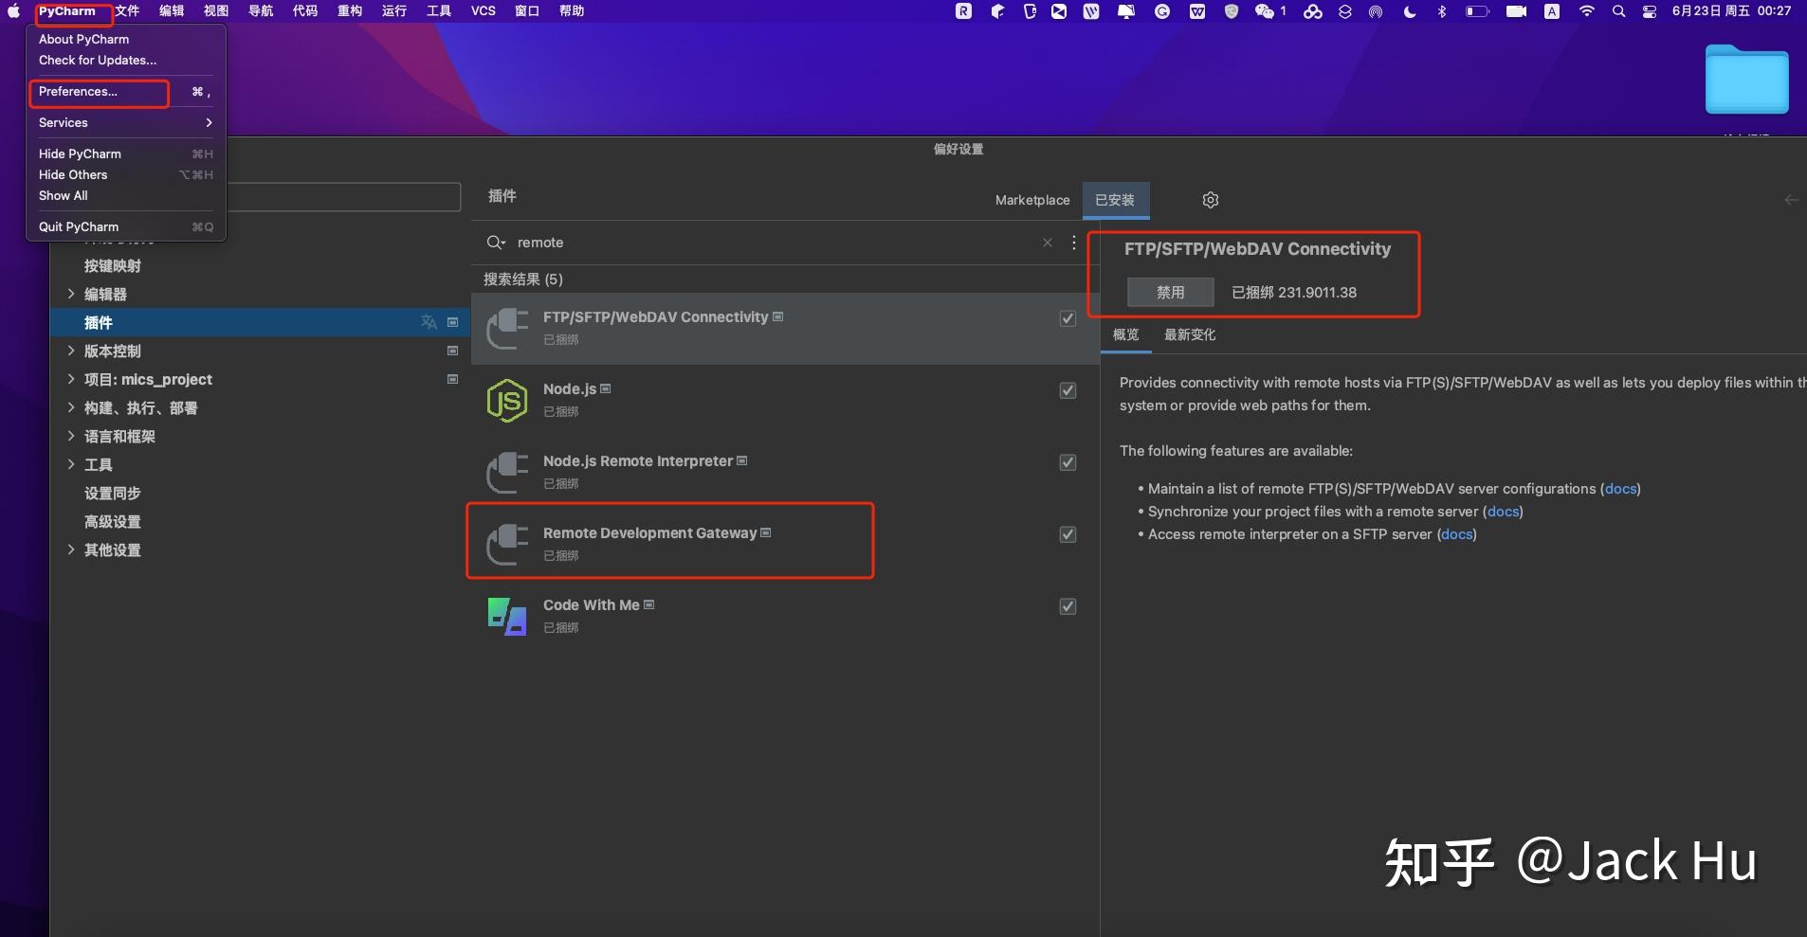Click the Node.js plugin icon
This screenshot has width=1807, height=937.
click(x=506, y=400)
